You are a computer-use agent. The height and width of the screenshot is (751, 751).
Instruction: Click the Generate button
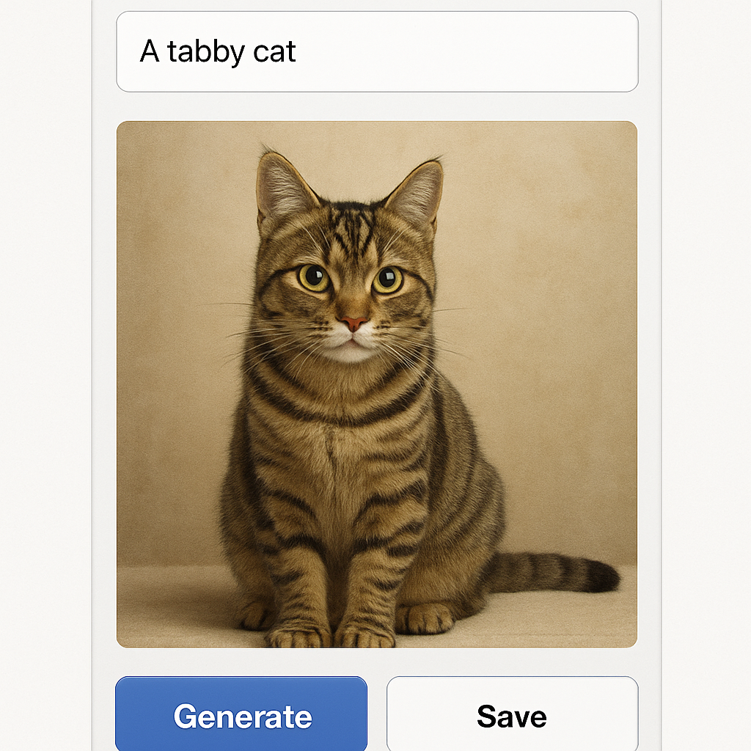point(241,715)
